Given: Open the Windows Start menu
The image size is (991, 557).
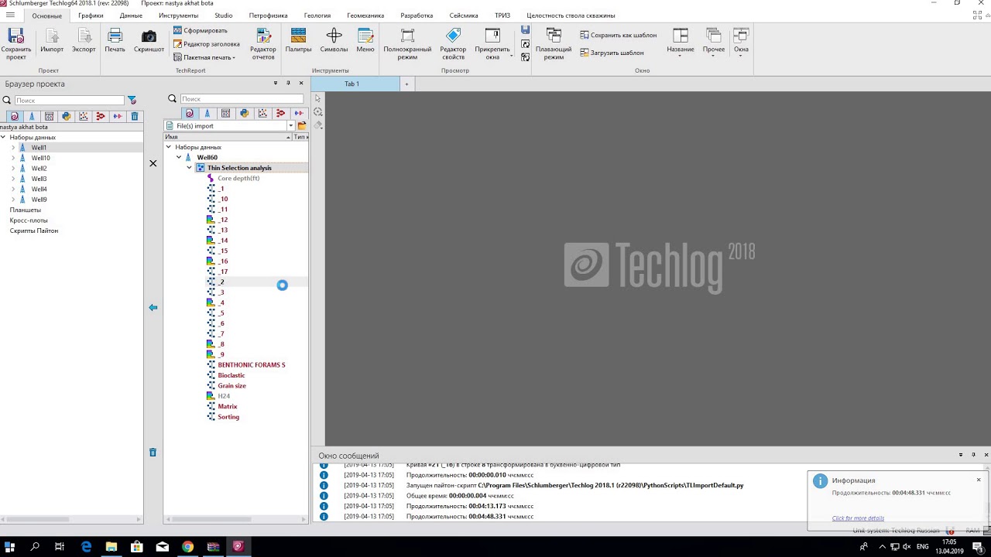Looking at the screenshot, I should pos(10,546).
